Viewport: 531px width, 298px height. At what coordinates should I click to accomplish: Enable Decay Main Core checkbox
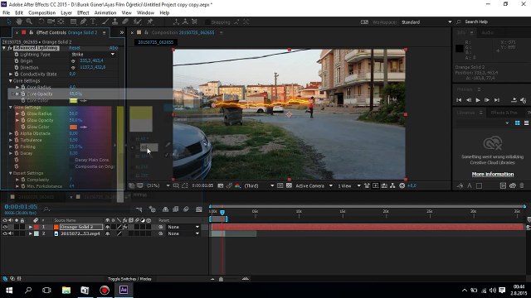(71, 160)
